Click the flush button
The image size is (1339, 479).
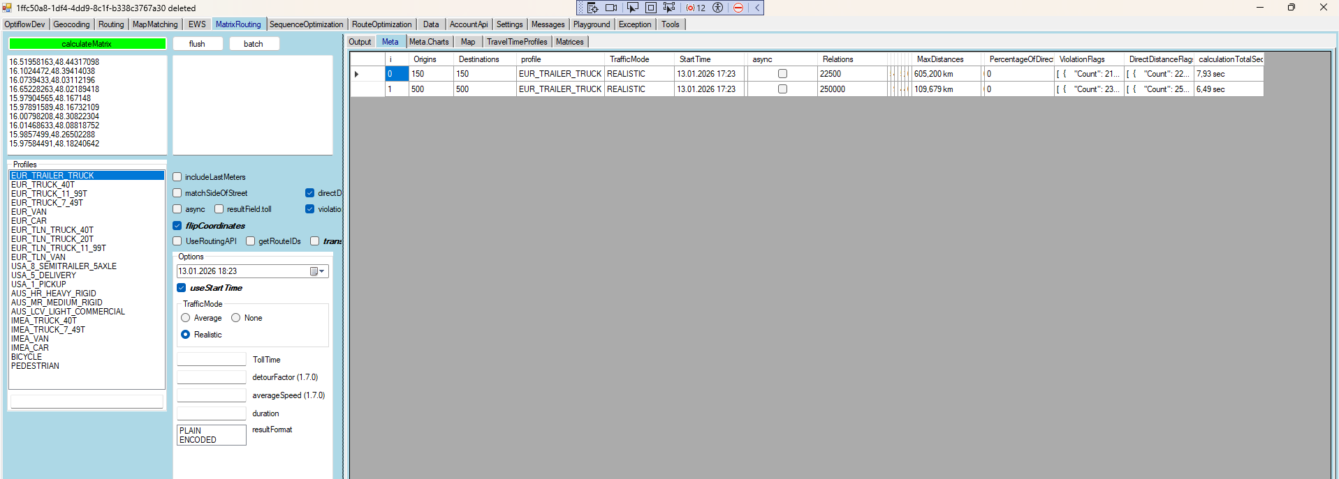[197, 44]
